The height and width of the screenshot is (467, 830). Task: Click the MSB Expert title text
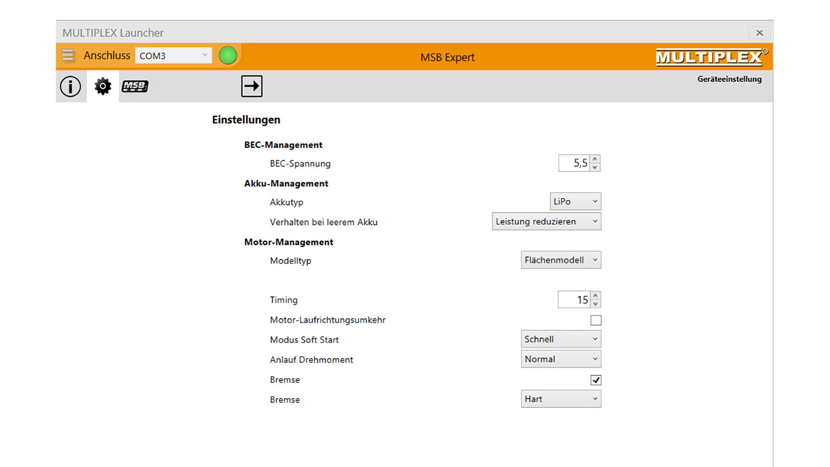[447, 57]
